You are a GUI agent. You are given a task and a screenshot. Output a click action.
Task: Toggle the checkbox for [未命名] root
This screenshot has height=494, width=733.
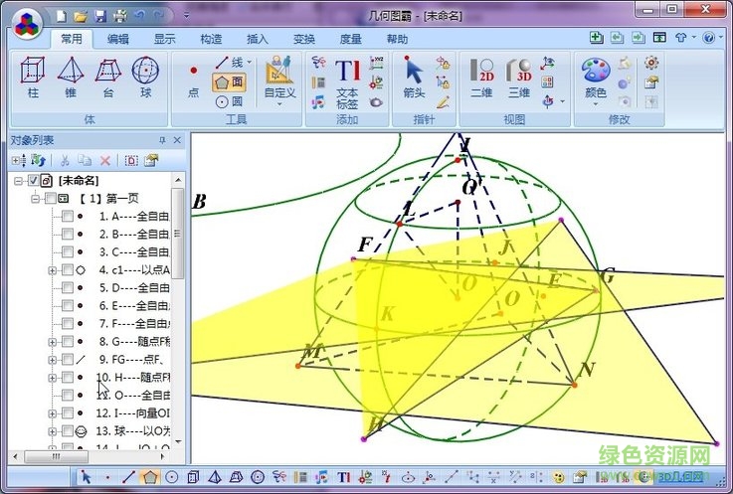click(35, 181)
